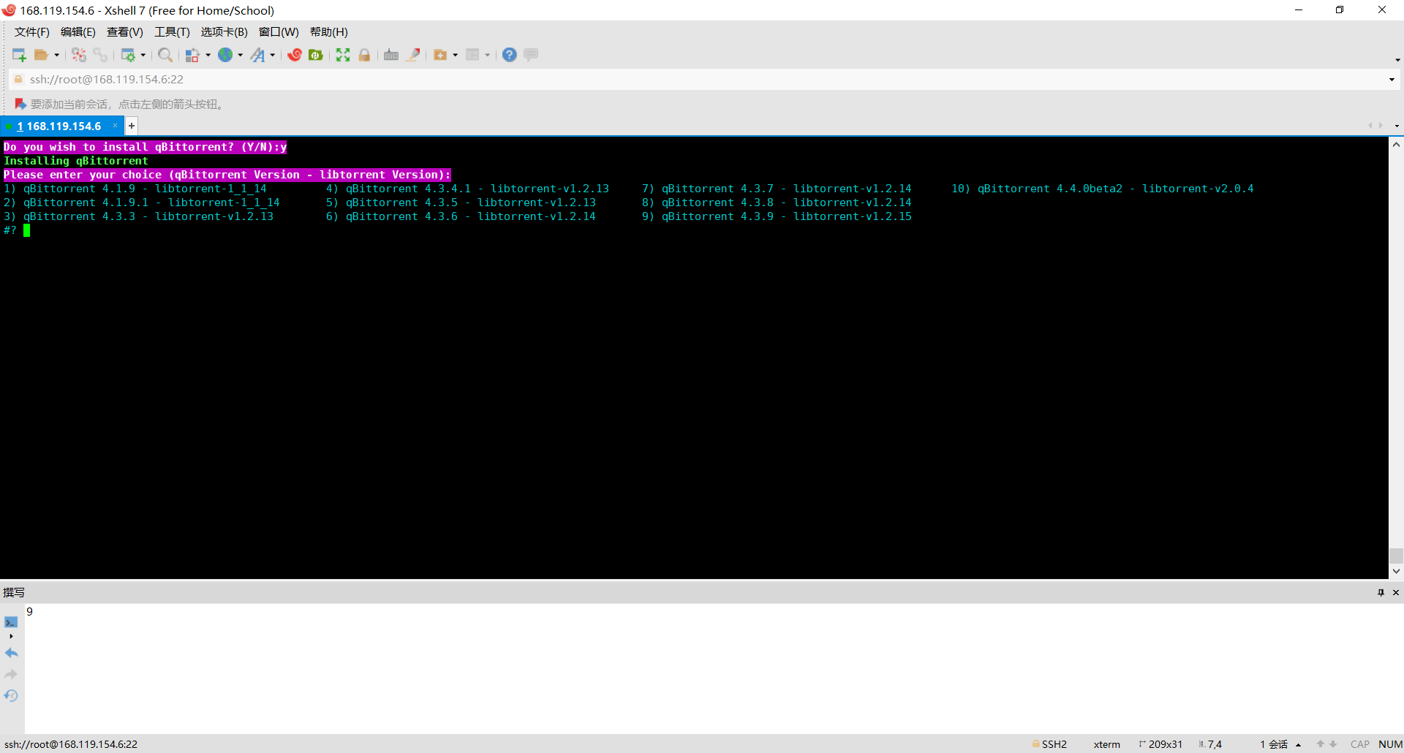Open the blue Help question mark icon

coord(510,55)
